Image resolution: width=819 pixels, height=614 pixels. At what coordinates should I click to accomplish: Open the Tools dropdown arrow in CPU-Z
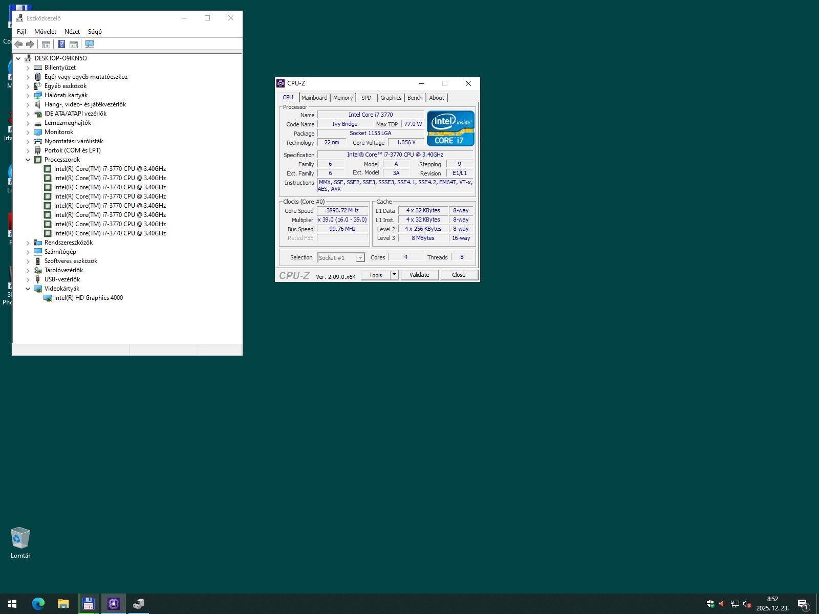[394, 275]
